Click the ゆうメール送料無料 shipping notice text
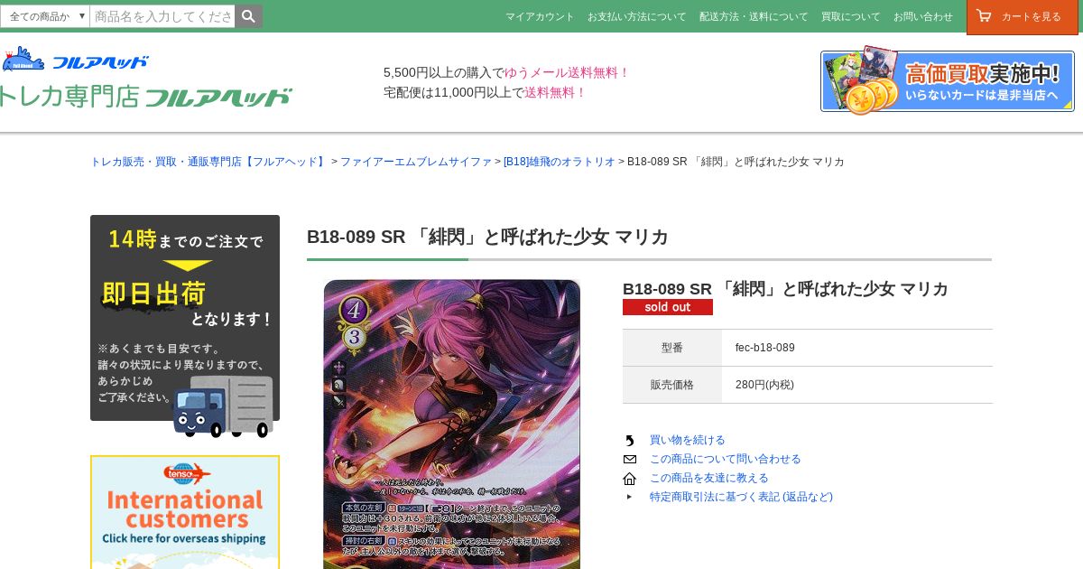This screenshot has width=1083, height=569. coord(567,72)
